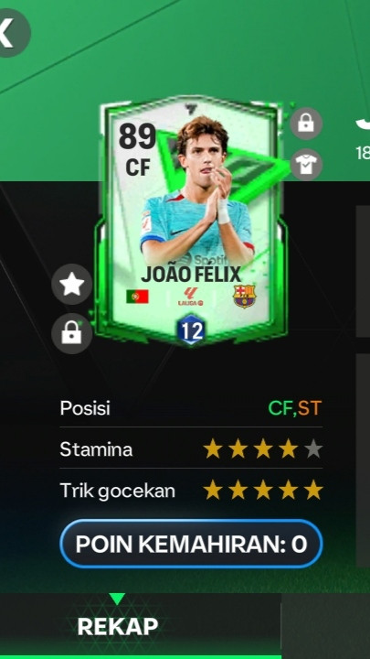
Task: Tap the green triangle above REKAP
Action: [x=117, y=600]
